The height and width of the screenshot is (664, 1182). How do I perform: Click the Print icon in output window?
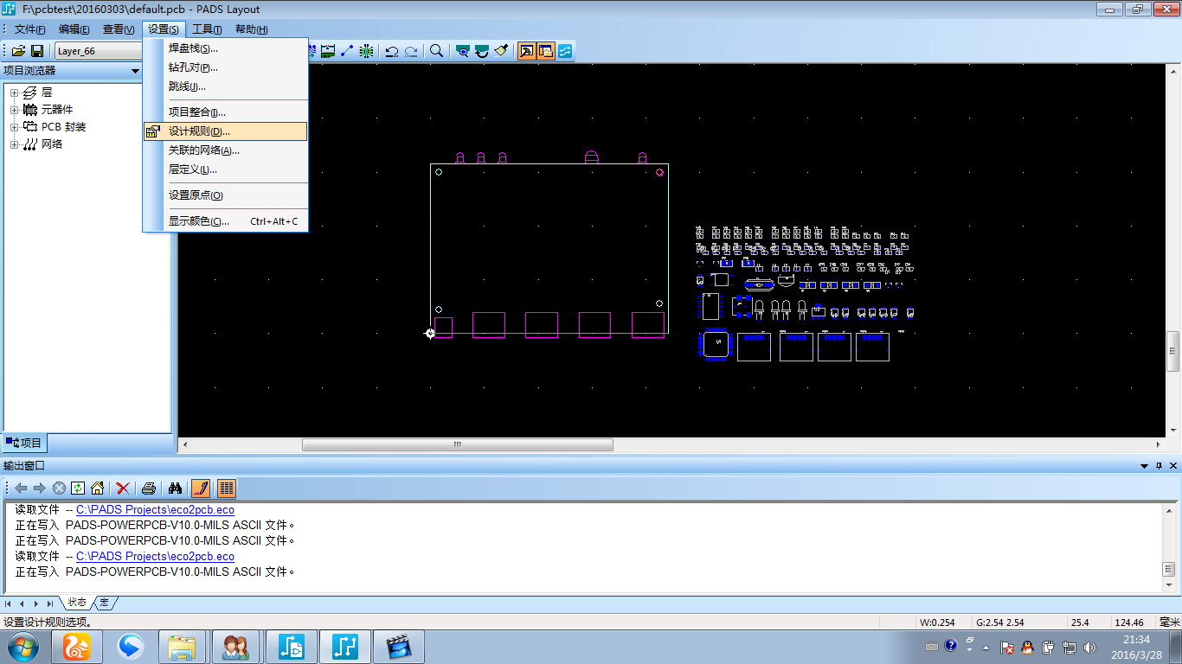[x=149, y=488]
